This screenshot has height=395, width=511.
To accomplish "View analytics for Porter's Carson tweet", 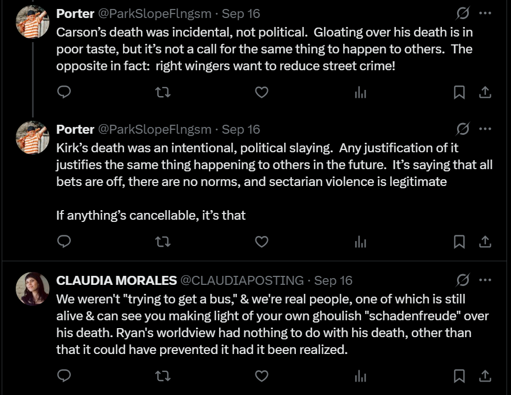I will pyautogui.click(x=360, y=92).
